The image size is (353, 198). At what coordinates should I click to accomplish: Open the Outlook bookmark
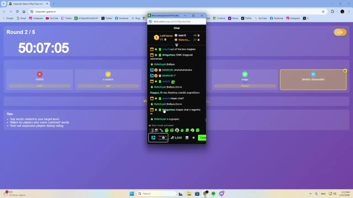219,18
